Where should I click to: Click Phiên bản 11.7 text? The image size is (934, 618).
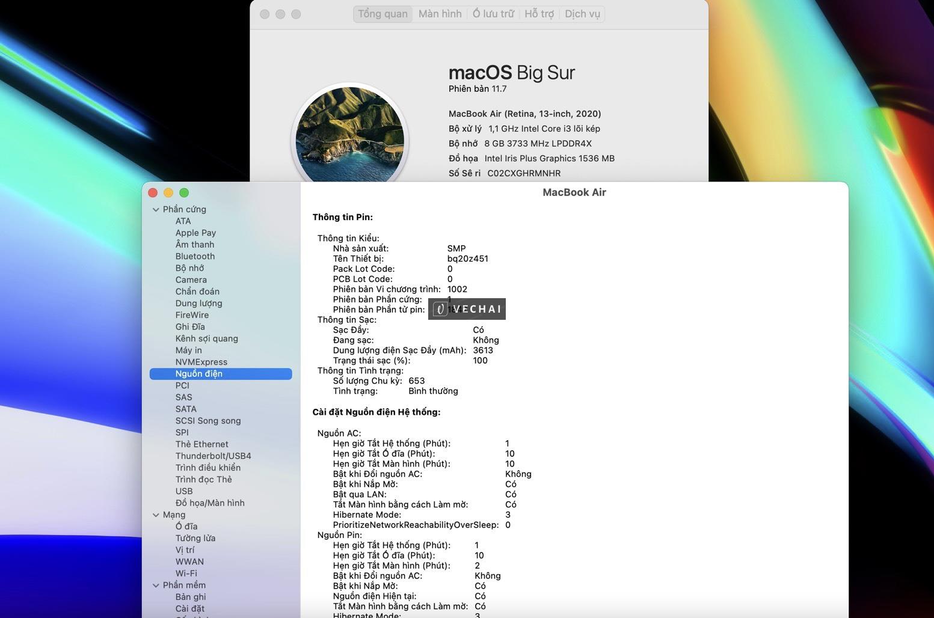[478, 89]
